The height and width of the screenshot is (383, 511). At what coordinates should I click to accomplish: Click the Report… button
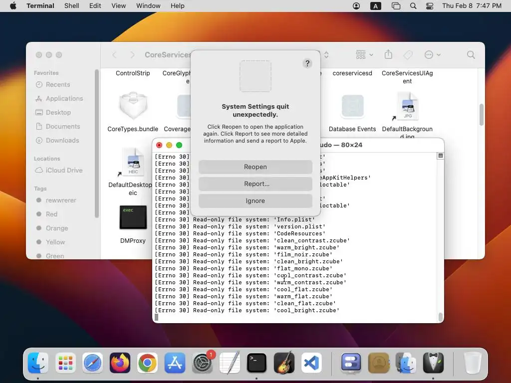coord(255,184)
